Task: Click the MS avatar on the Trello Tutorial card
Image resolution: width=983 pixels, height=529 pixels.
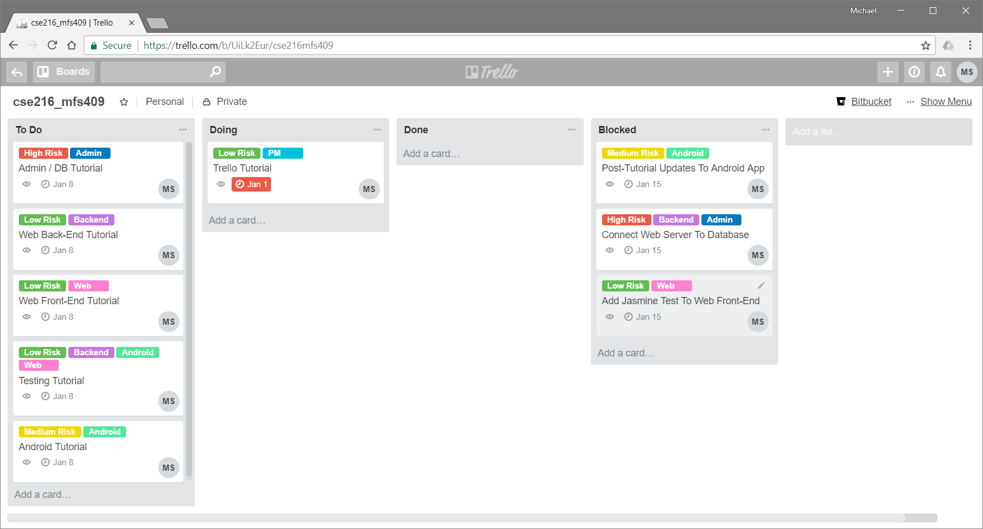Action: 369,189
